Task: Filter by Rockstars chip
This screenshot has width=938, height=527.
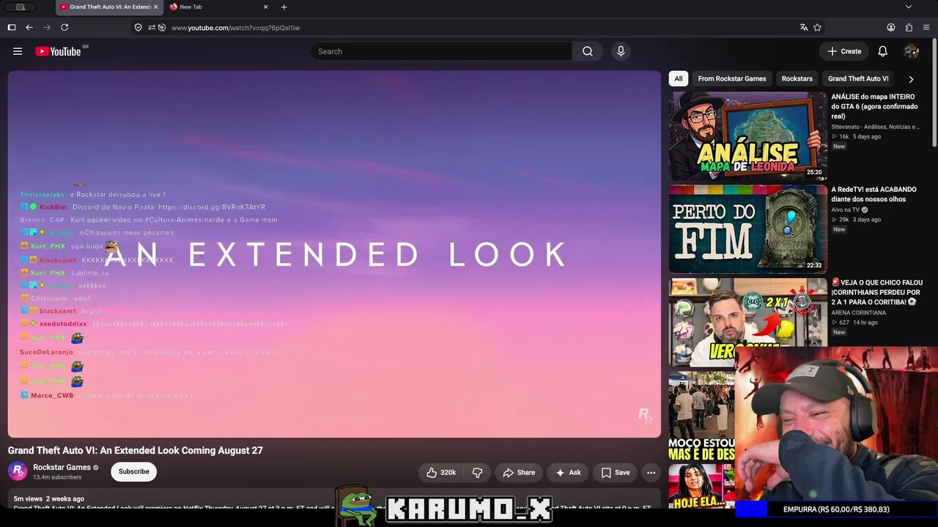Action: tap(797, 79)
